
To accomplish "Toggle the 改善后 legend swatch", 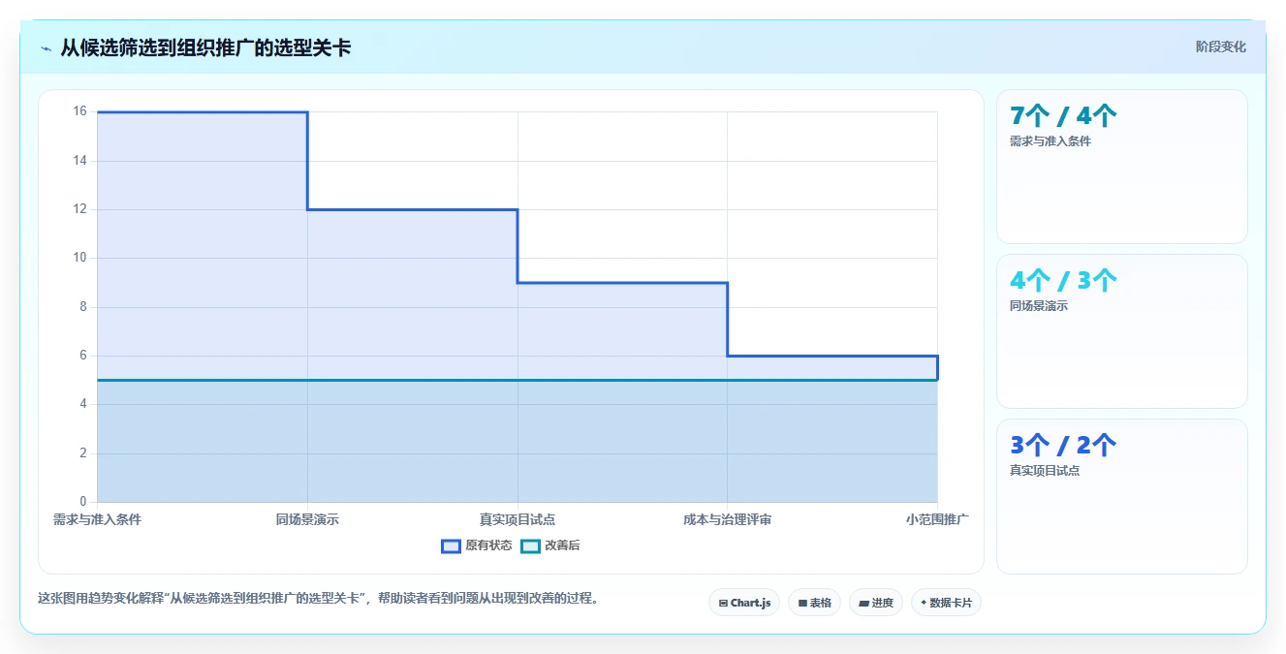I will (x=530, y=545).
